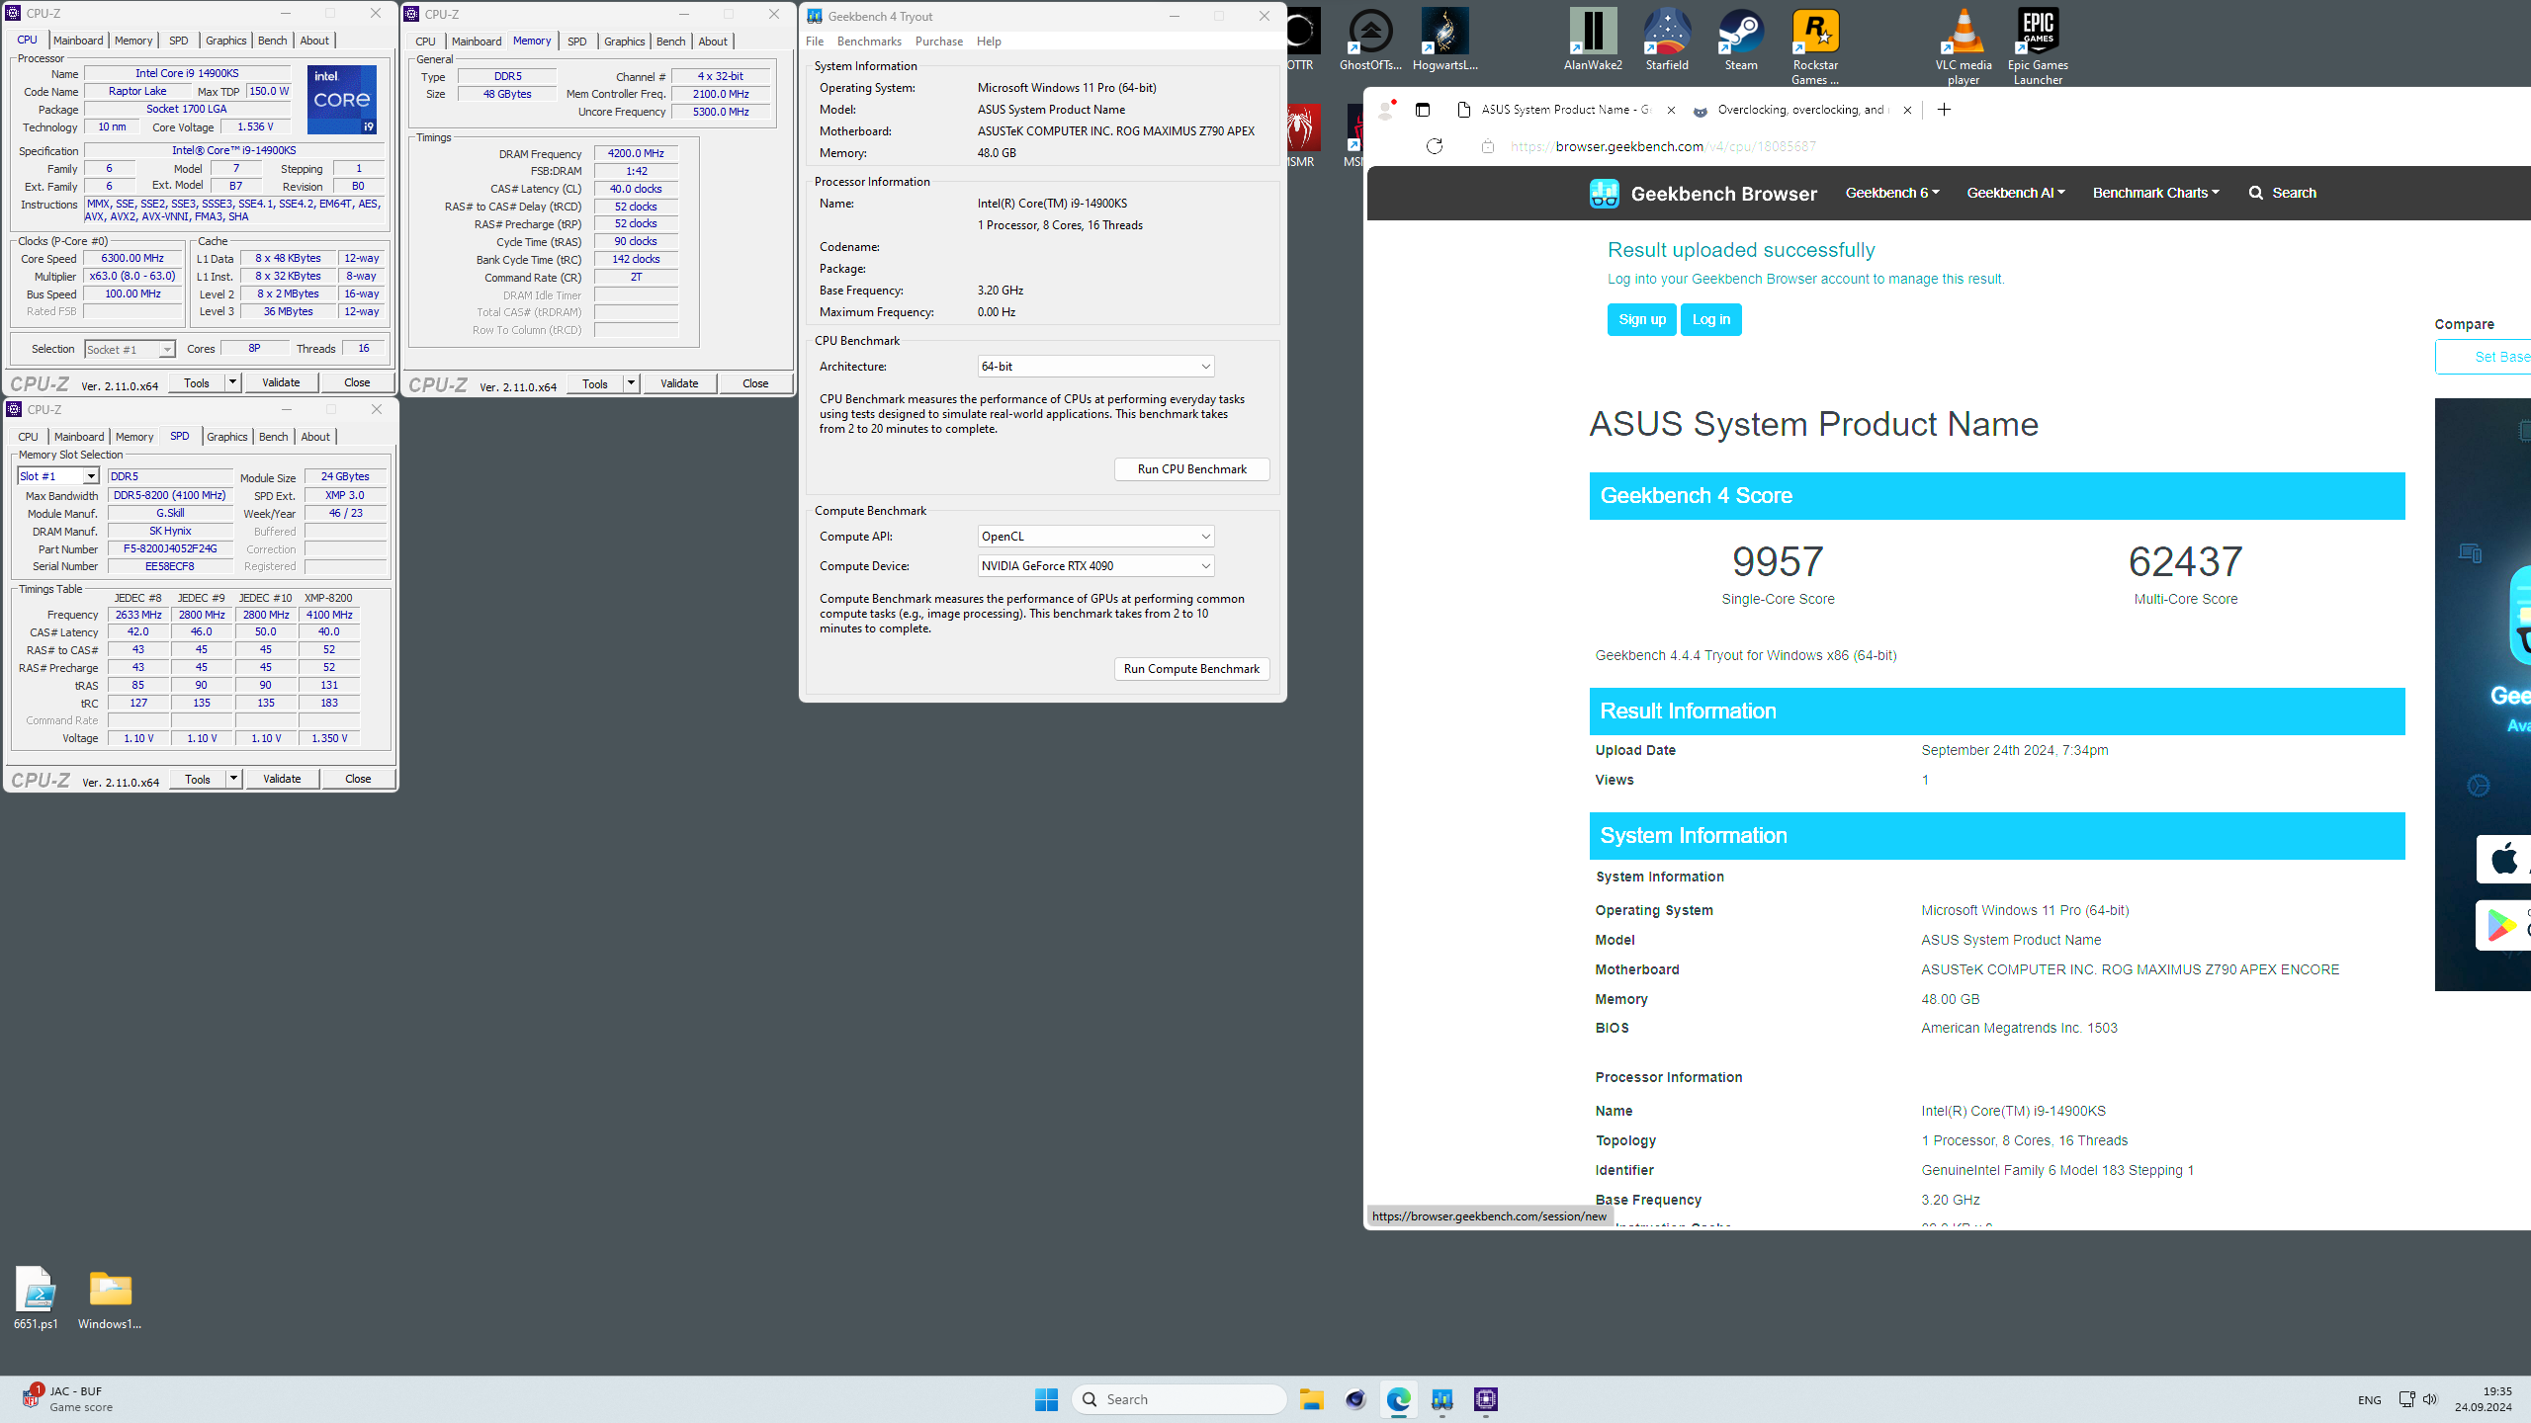Viewport: 2531px width, 1423px height.
Task: Open the clock and date flyout
Action: (2483, 1399)
